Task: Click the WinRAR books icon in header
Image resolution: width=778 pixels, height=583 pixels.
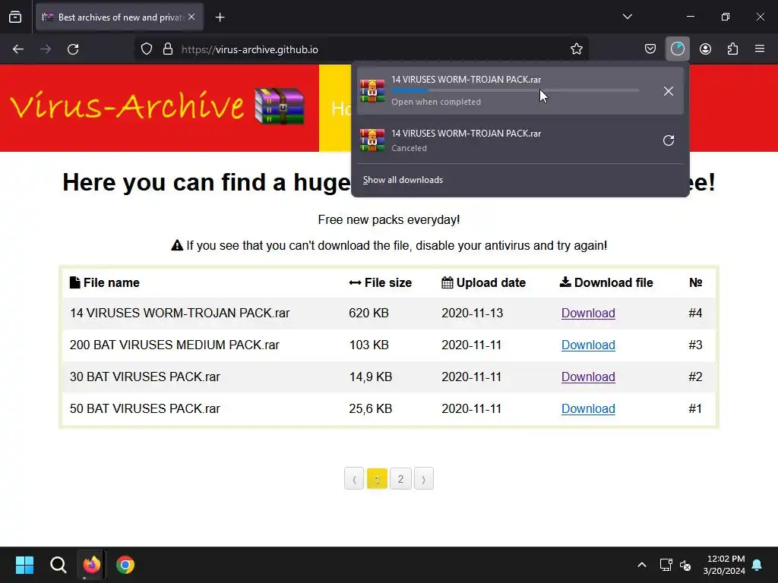Action: (x=280, y=106)
